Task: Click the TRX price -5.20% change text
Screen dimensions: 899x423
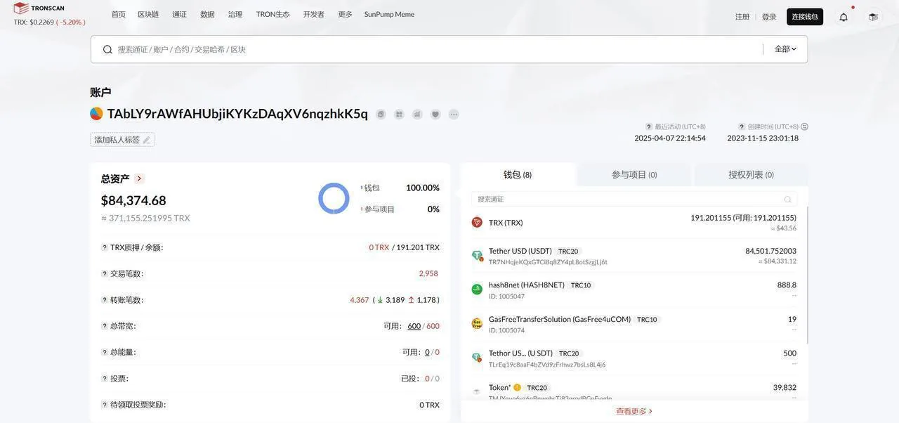Action: (x=71, y=22)
